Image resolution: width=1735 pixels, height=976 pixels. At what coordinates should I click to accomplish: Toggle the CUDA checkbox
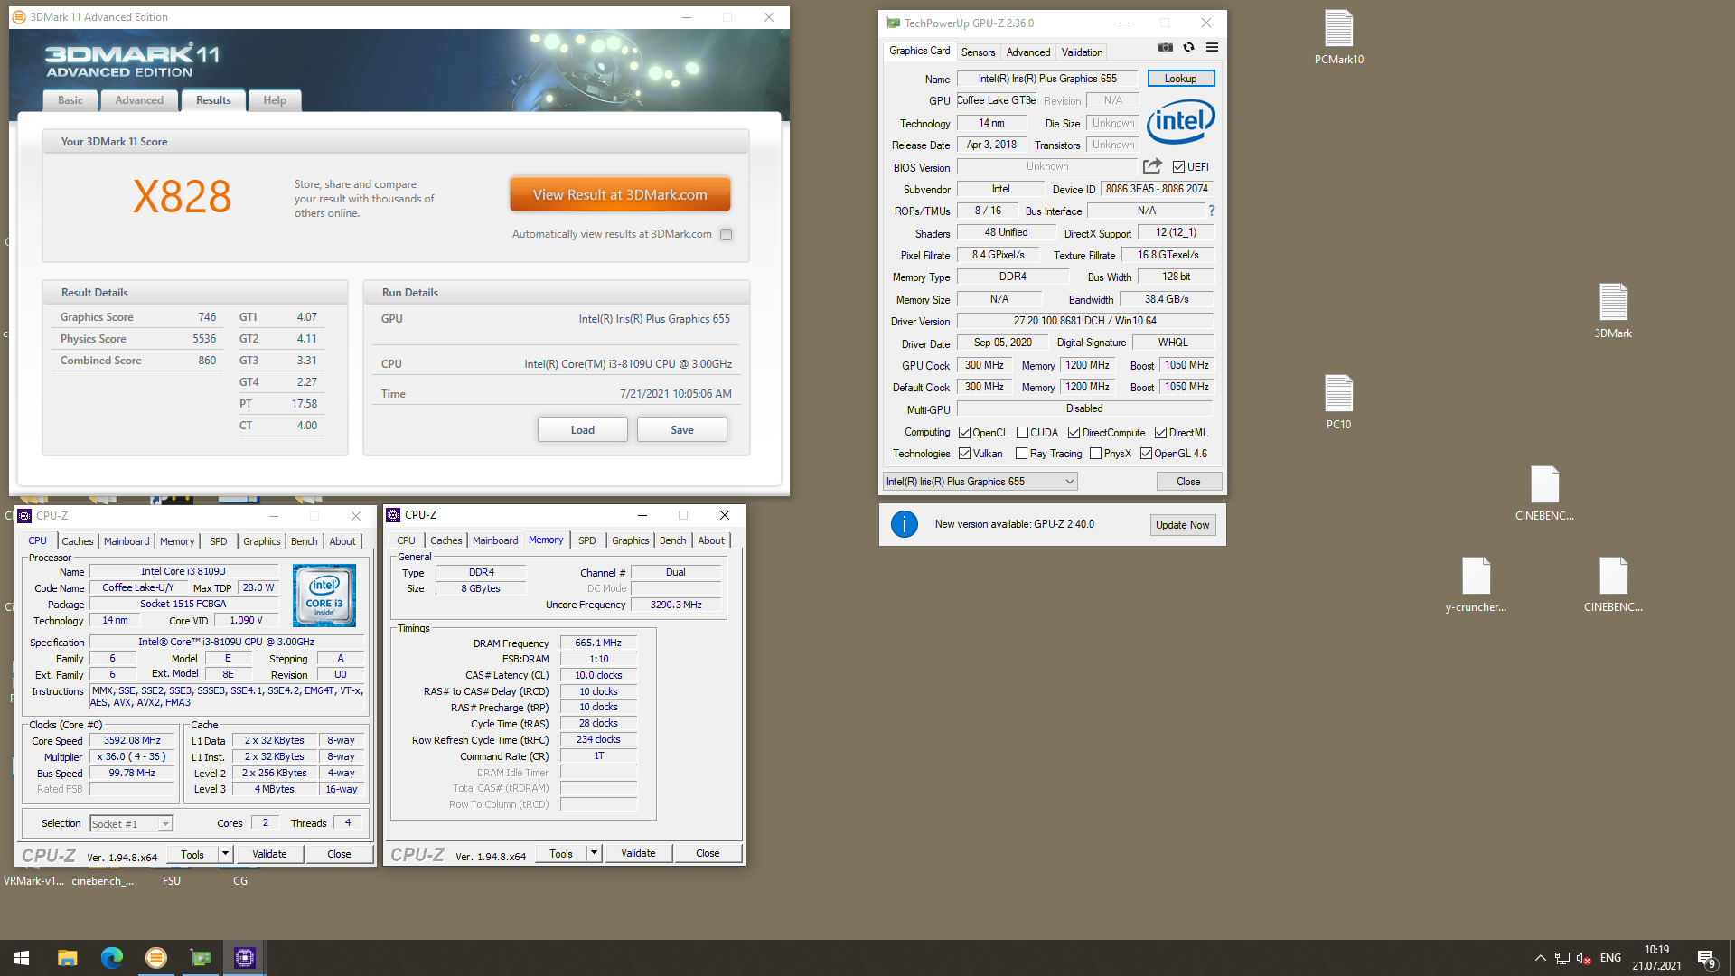[1022, 433]
